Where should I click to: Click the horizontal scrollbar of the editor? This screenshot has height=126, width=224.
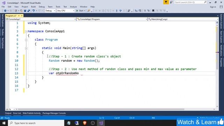(x=101, y=109)
